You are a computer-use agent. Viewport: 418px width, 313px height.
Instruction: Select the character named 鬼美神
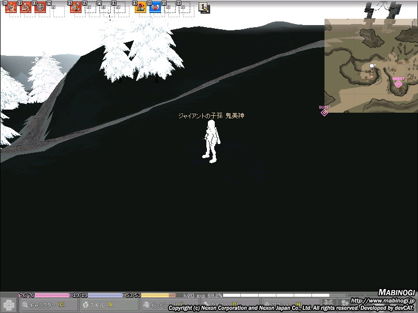[212, 141]
